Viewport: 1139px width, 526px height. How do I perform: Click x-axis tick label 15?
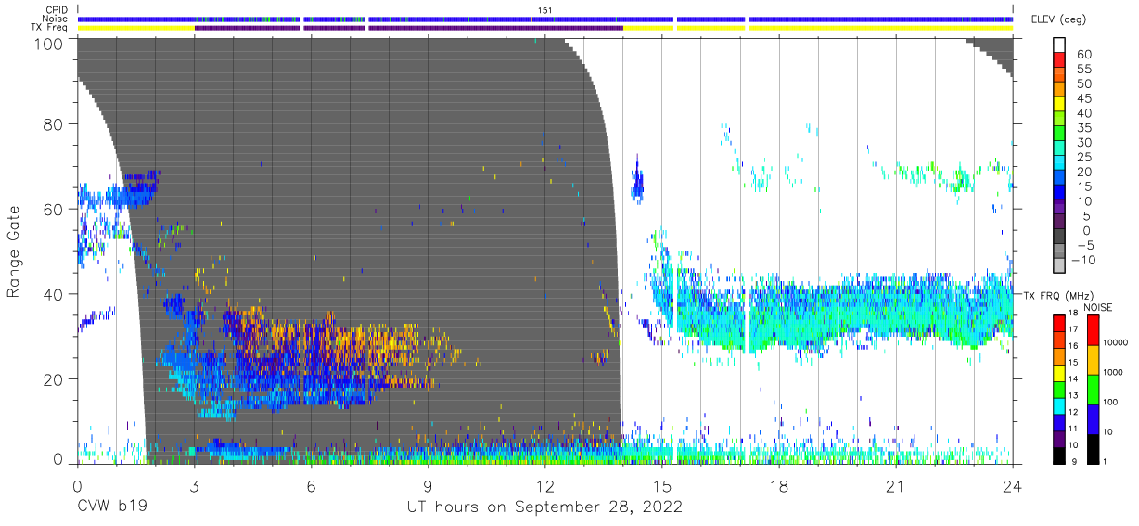662,486
